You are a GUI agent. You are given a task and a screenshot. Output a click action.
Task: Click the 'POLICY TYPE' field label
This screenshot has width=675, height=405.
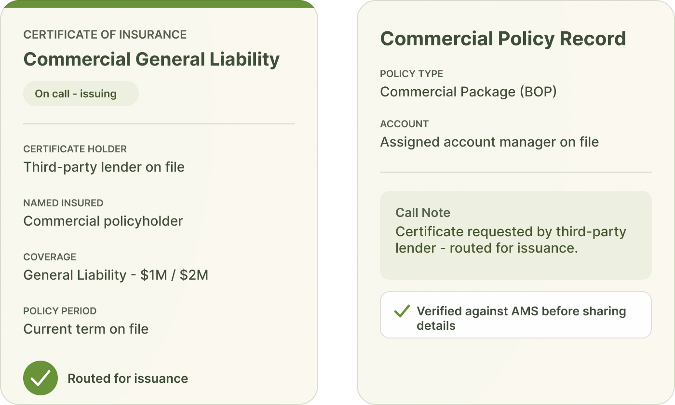pos(412,74)
